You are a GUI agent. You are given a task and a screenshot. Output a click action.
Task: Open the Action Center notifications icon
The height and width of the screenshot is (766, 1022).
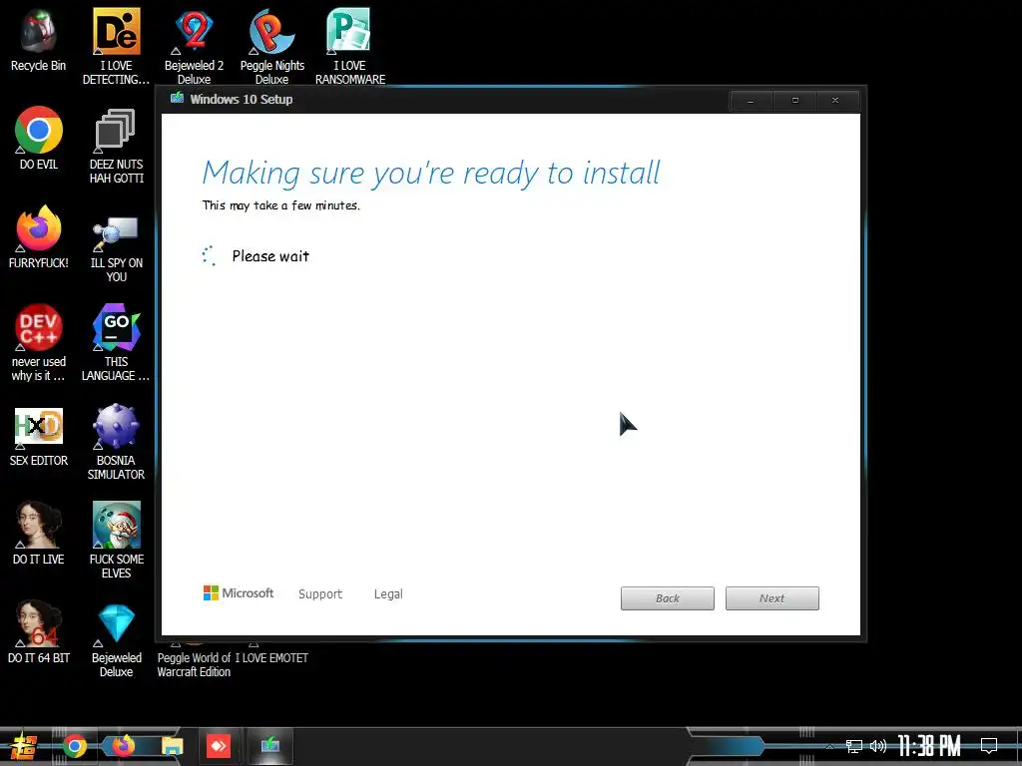tap(989, 746)
